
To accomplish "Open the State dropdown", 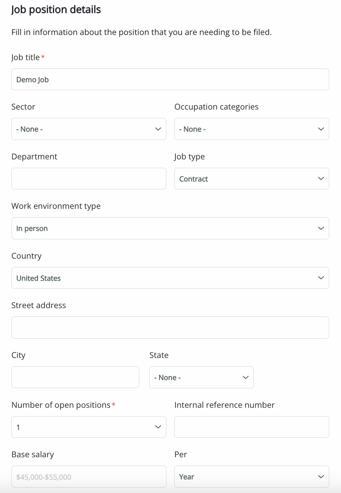I will point(201,377).
